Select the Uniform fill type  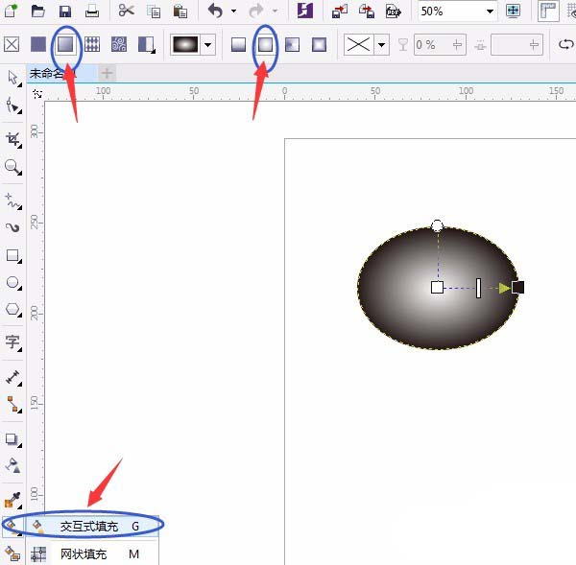coord(38,45)
